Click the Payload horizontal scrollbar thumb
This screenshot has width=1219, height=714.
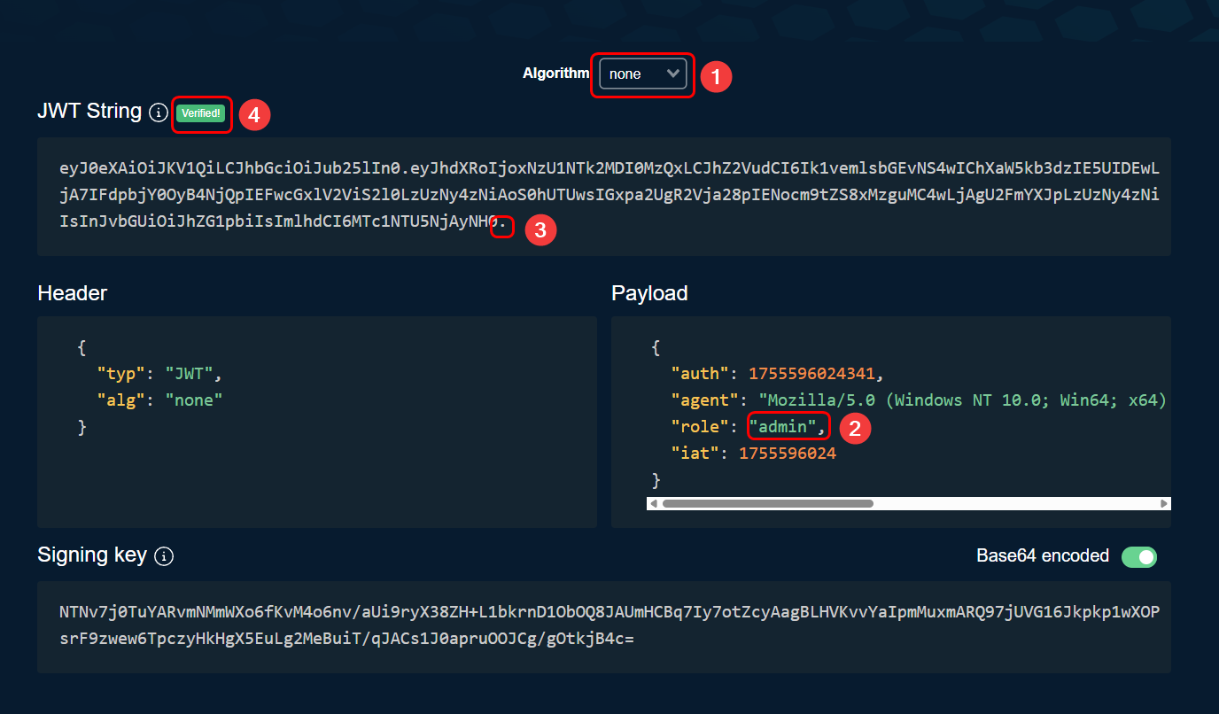[x=767, y=504]
